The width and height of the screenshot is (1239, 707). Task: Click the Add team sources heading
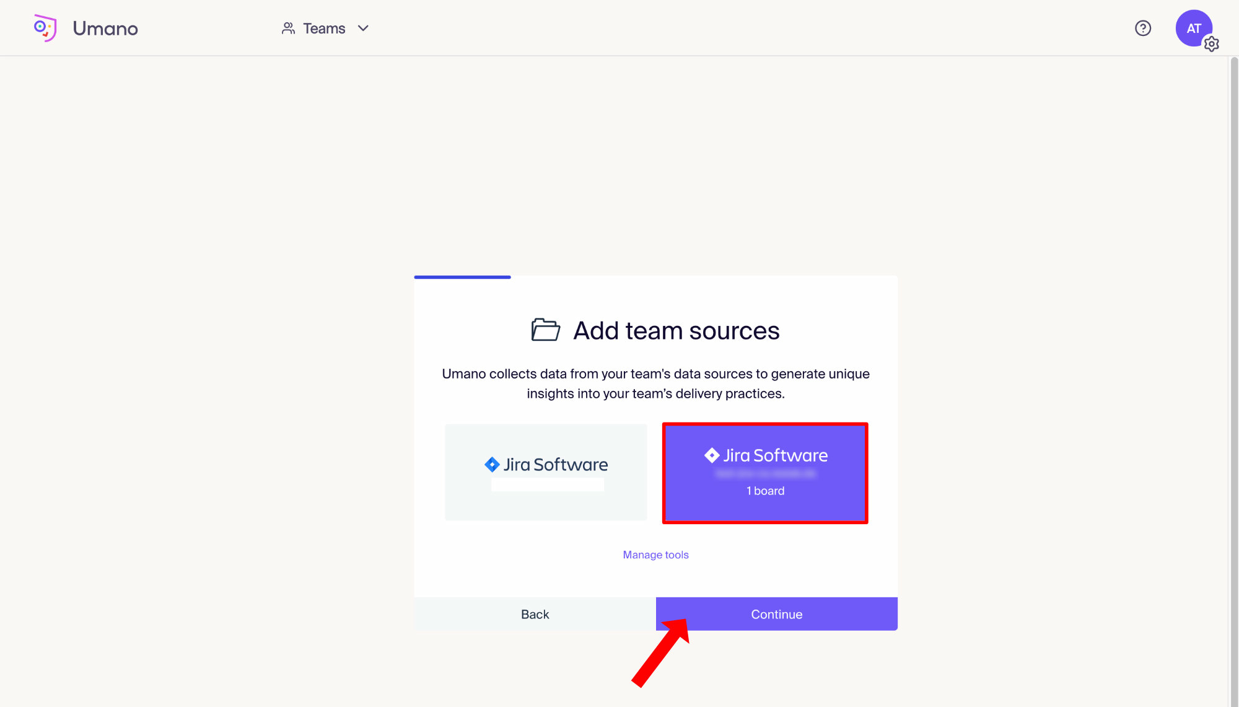click(x=676, y=331)
